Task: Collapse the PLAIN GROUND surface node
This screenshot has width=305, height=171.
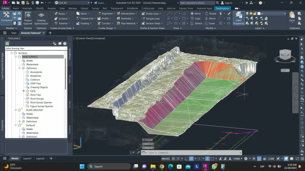Action: pyautogui.click(x=16, y=110)
